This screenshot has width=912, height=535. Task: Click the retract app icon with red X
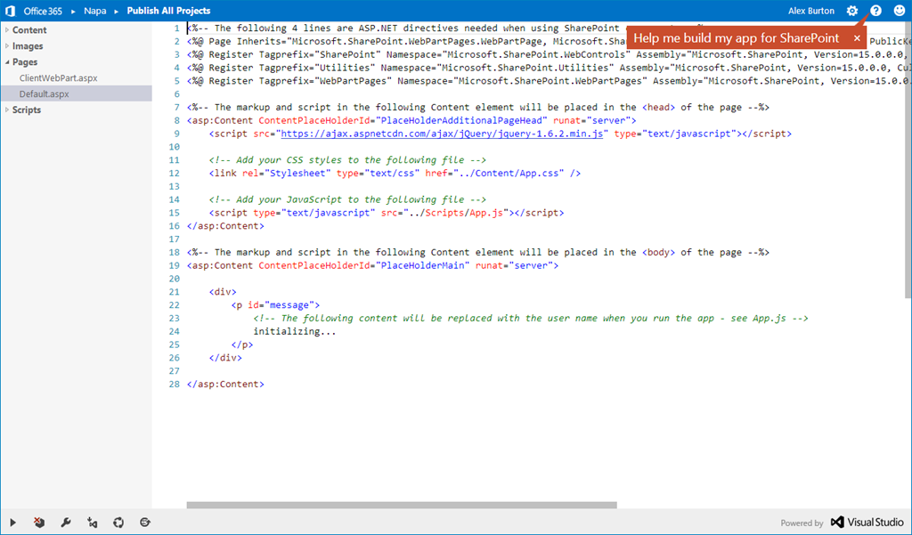[x=39, y=523]
